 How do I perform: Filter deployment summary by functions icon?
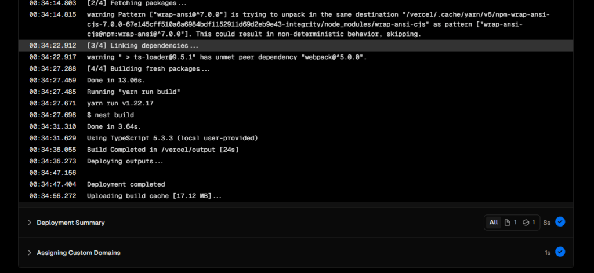528,223
